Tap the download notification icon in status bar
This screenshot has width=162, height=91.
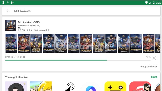[x=8, y=2]
